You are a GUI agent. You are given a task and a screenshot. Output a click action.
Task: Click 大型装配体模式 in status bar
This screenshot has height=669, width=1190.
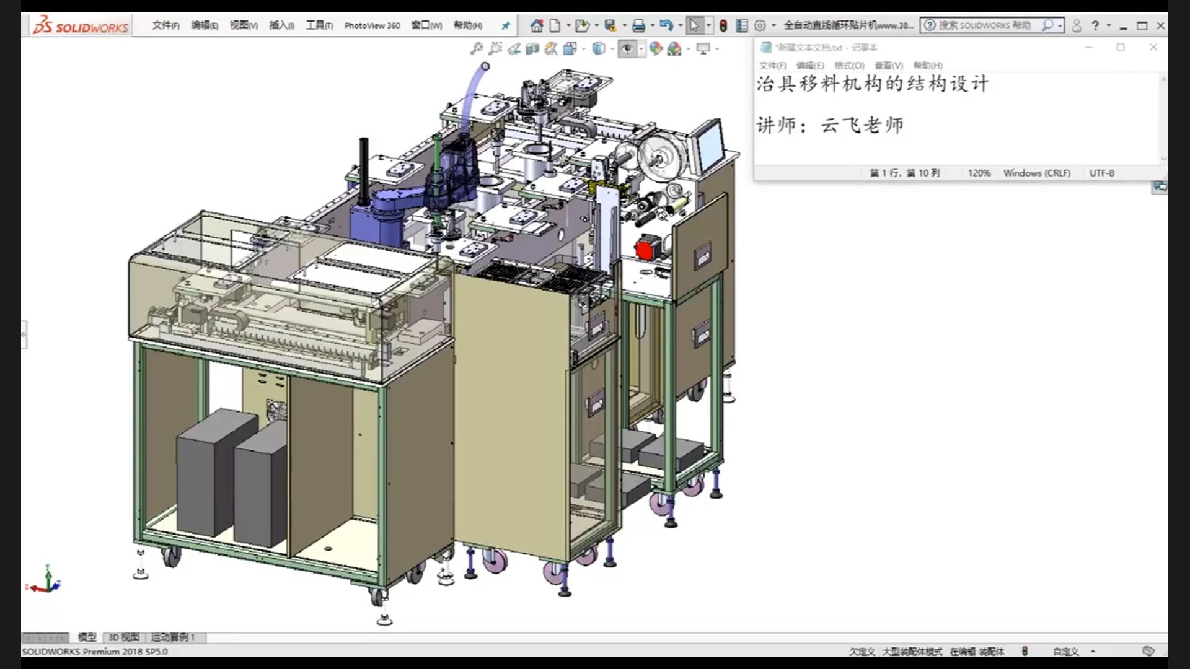coord(912,651)
